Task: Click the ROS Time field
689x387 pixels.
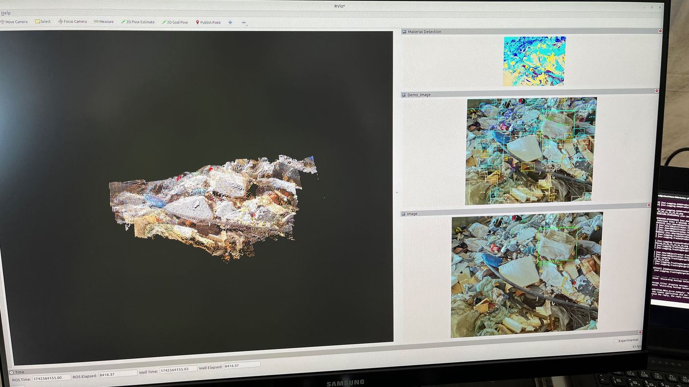Action: [x=51, y=378]
